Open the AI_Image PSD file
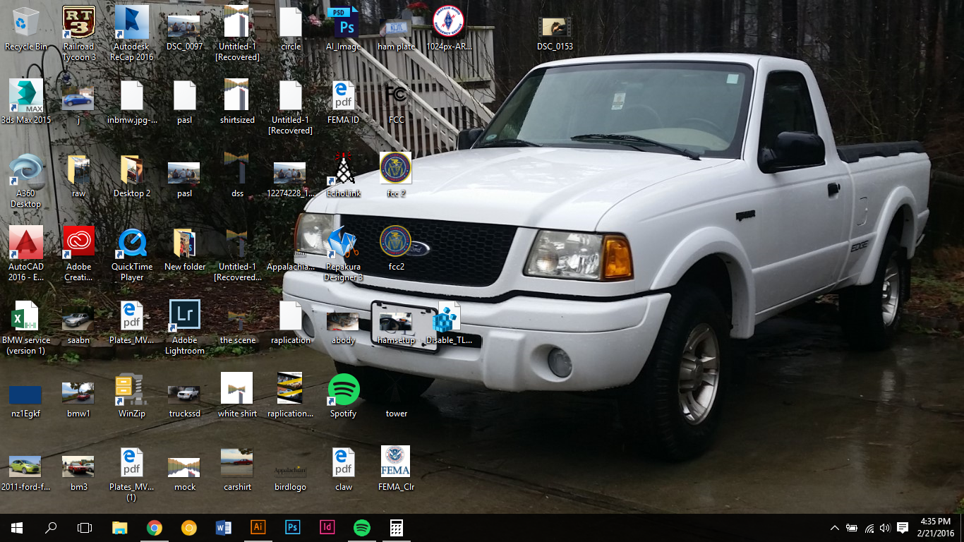Image resolution: width=964 pixels, height=542 pixels. pyautogui.click(x=344, y=30)
